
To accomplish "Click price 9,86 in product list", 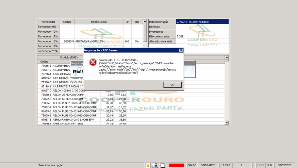I will click(x=110, y=95).
